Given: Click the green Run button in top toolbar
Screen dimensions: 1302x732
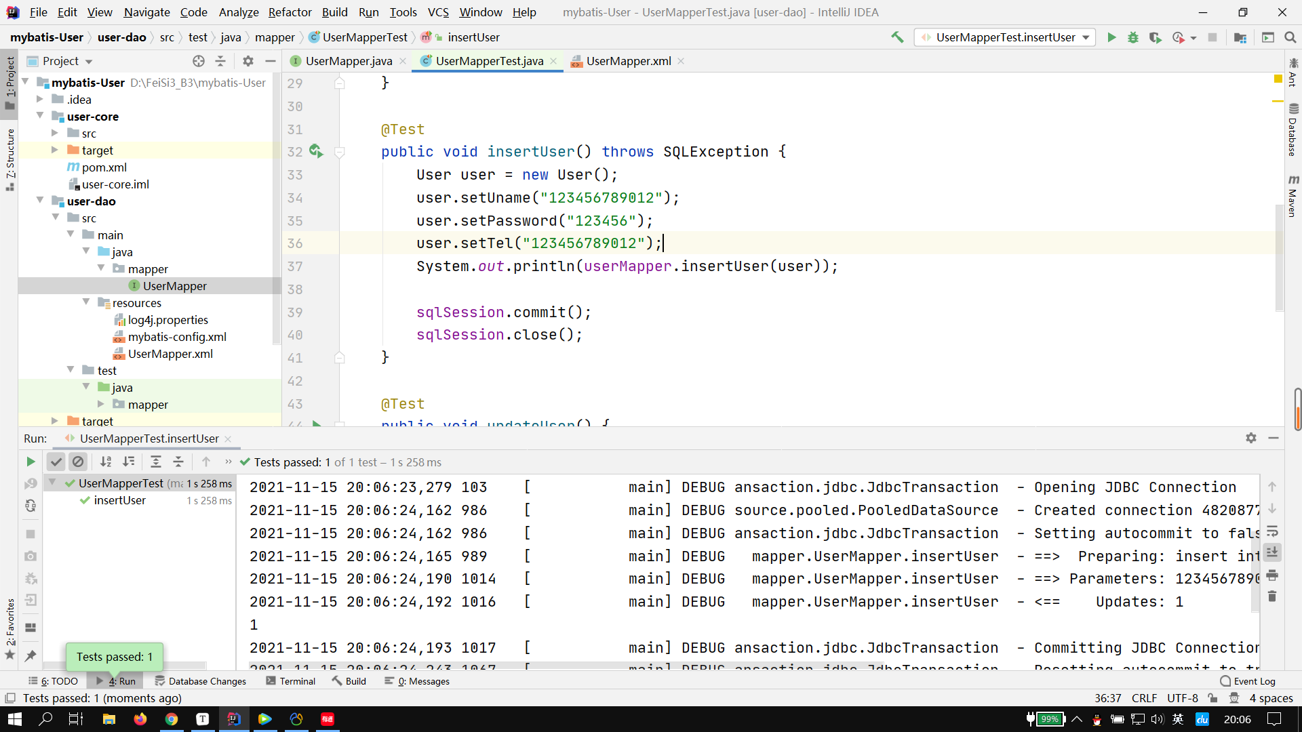Looking at the screenshot, I should tap(1111, 37).
